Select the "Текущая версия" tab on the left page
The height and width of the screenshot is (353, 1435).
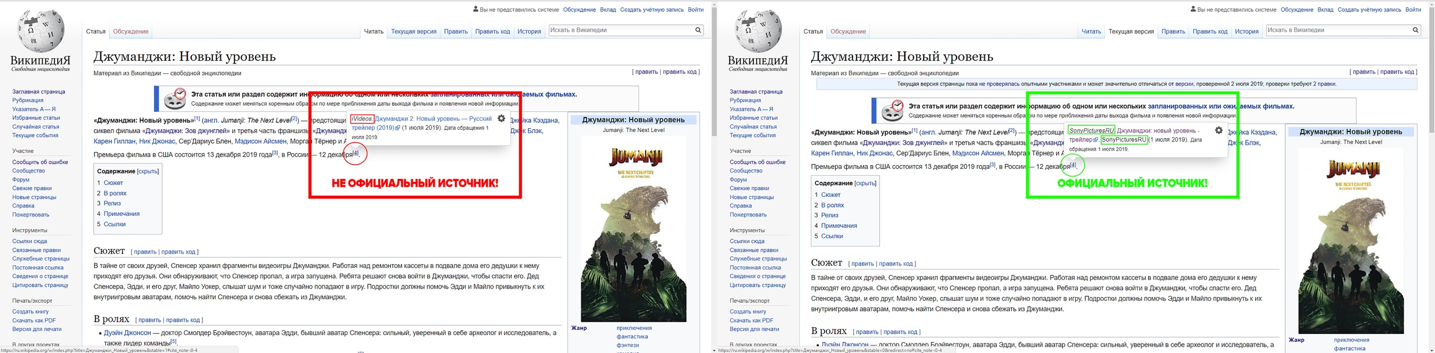(x=414, y=31)
